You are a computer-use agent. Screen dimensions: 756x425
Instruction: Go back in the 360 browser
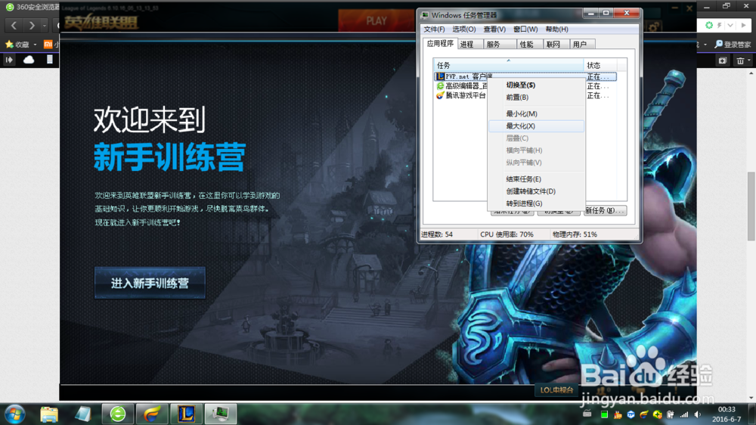(x=14, y=25)
